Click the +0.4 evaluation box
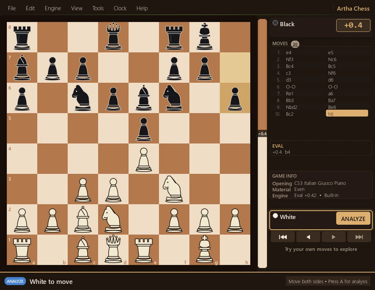 coord(353,25)
